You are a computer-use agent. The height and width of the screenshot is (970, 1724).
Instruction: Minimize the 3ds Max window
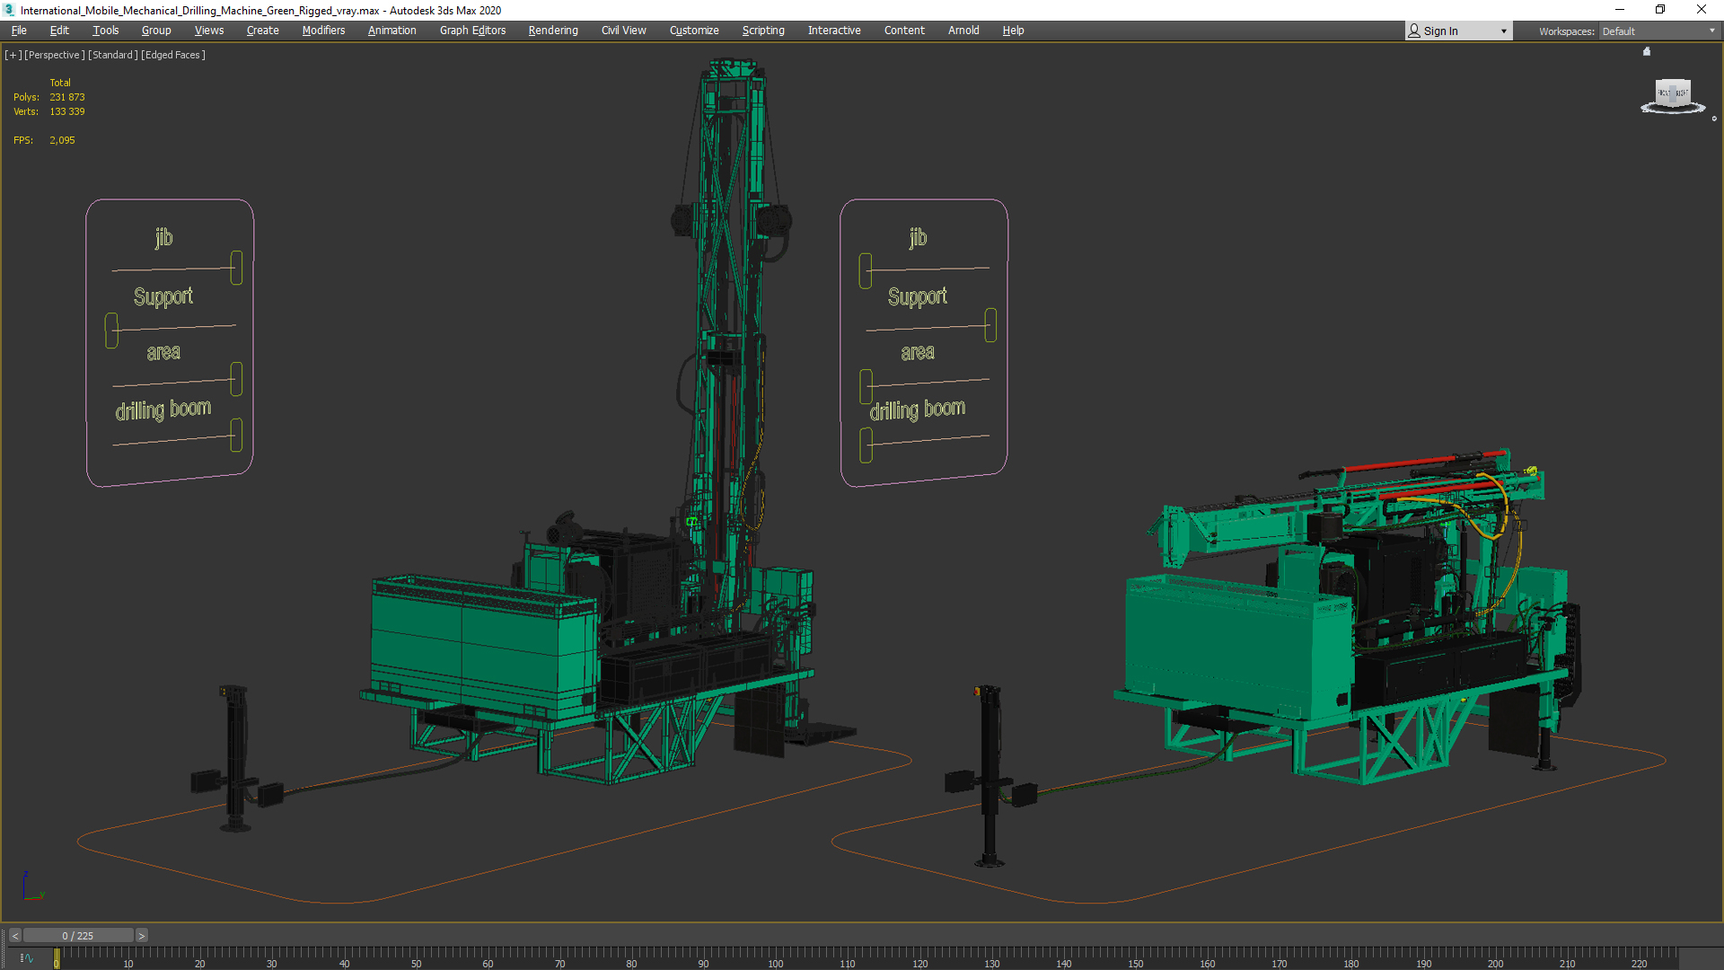[1620, 10]
